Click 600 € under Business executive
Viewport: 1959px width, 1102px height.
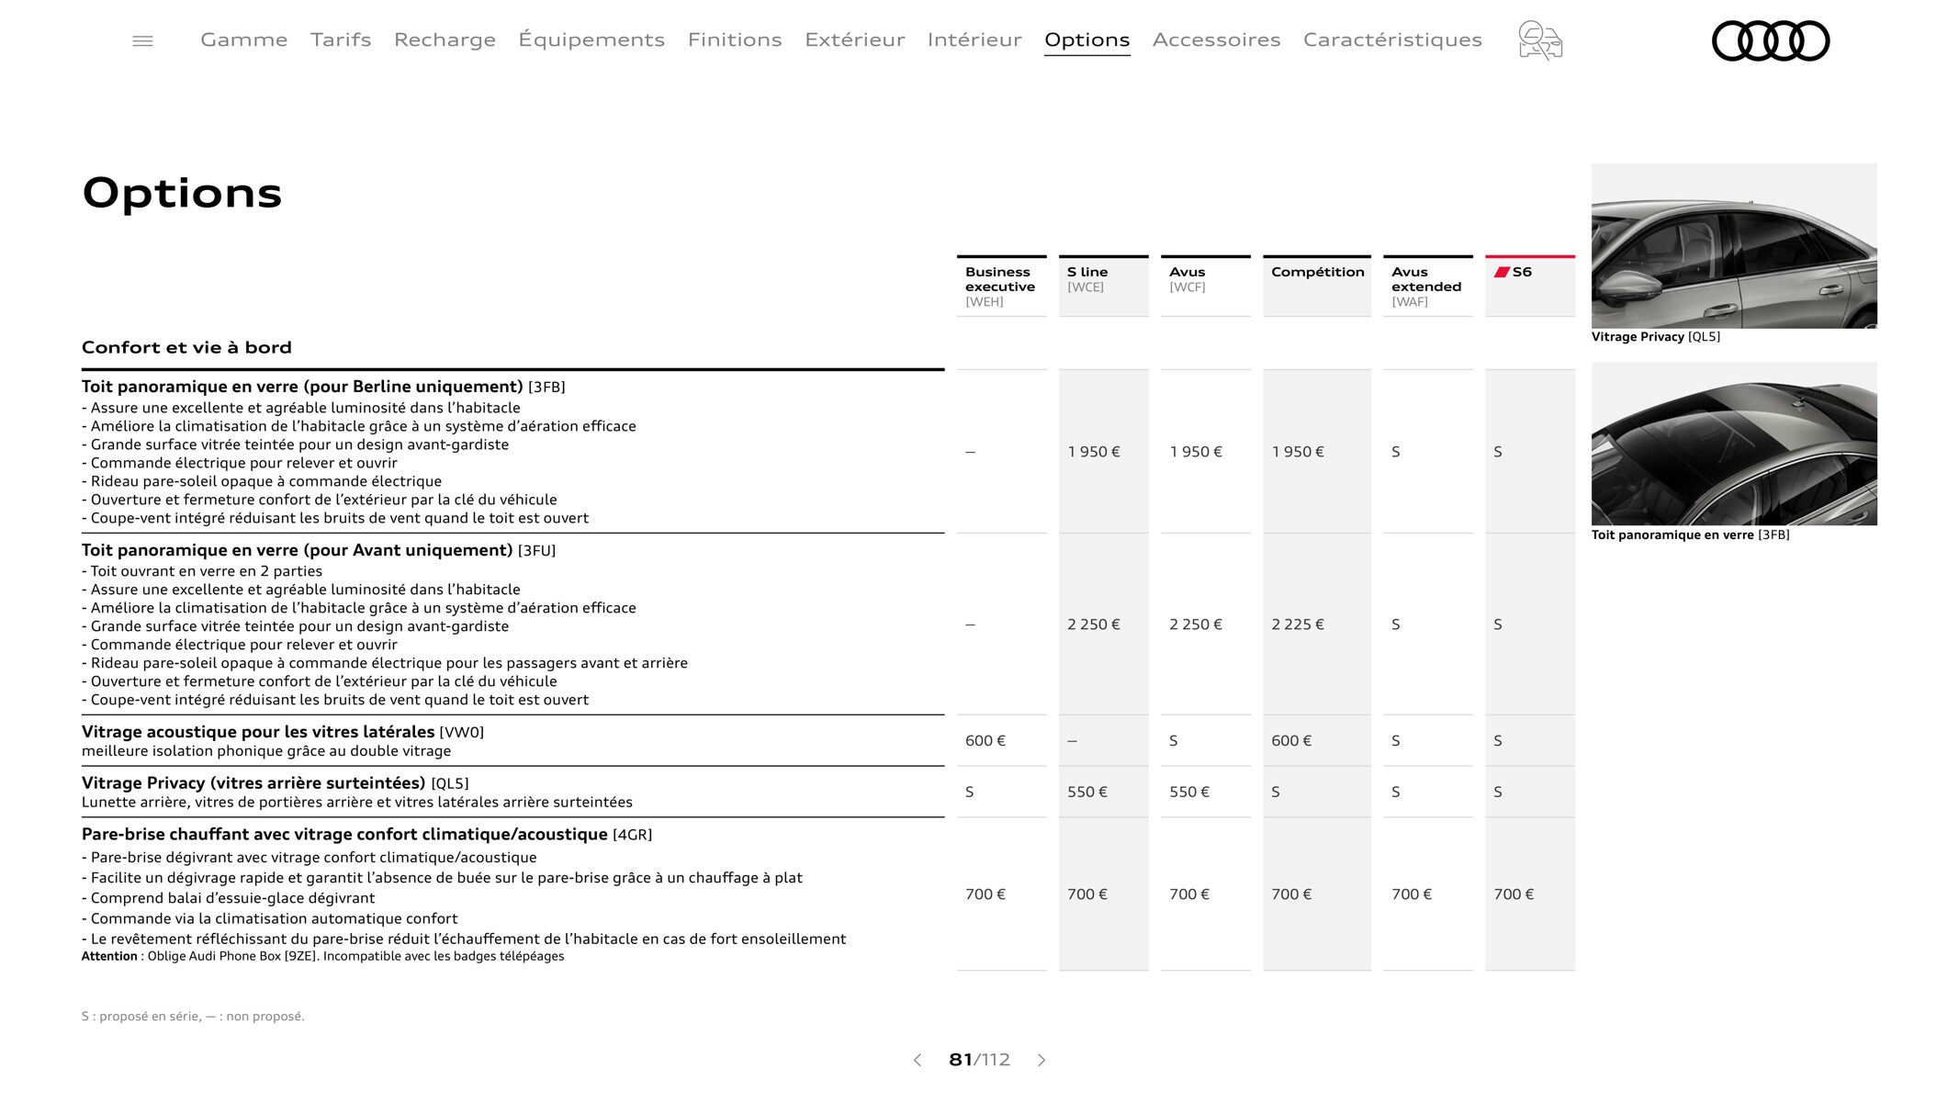tap(985, 740)
